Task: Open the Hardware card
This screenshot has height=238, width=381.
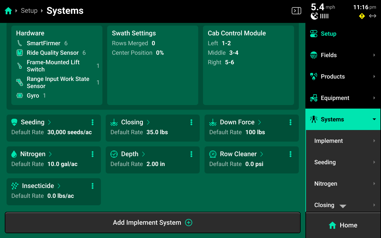Action: click(57, 65)
